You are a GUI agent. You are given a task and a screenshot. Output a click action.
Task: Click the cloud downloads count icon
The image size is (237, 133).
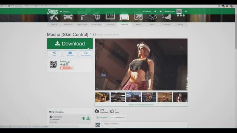97,111
